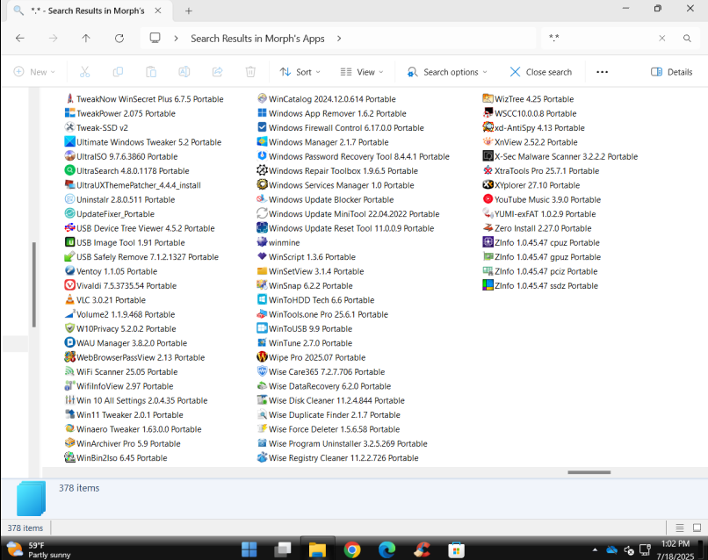Expand the Search options dropdown
708x560 pixels.
(447, 72)
